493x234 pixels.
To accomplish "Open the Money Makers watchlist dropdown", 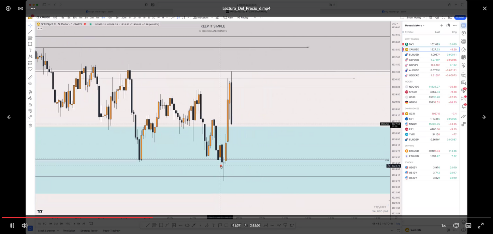I will [415, 26].
